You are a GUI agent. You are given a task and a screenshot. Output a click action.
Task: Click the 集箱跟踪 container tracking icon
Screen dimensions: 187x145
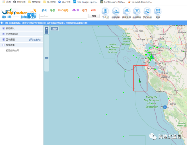(126, 11)
